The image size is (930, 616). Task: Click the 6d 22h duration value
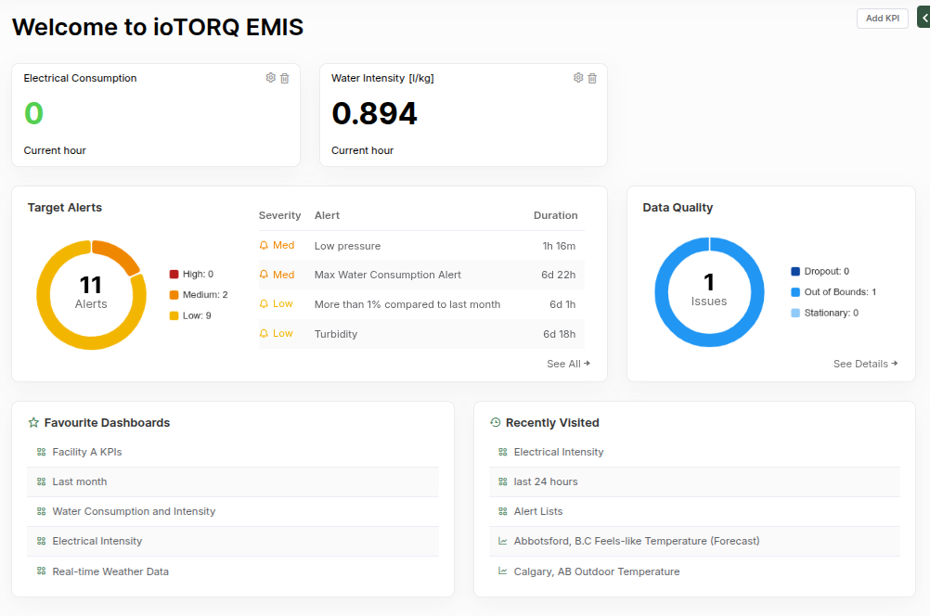[558, 275]
